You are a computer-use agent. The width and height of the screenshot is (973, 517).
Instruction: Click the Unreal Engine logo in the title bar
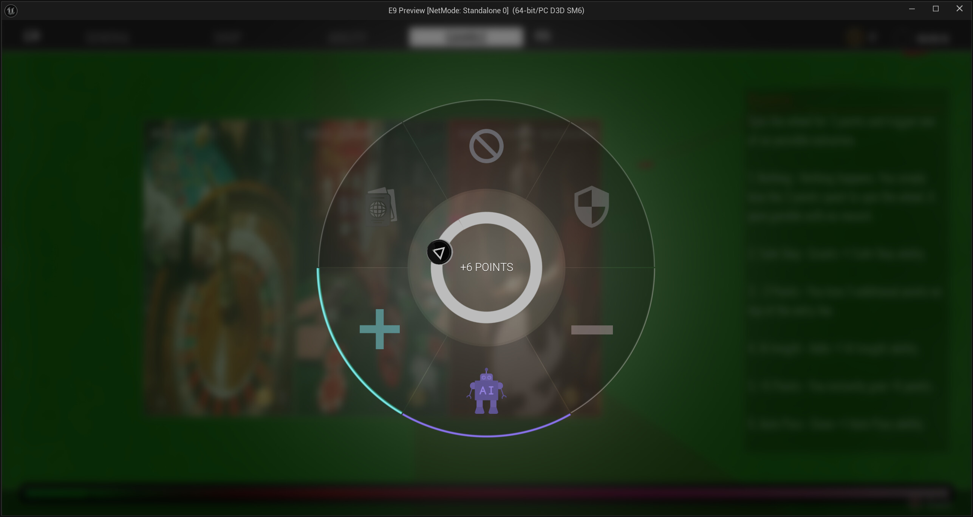click(x=11, y=11)
